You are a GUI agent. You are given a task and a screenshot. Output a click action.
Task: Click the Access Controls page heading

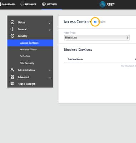pyautogui.click(x=77, y=22)
